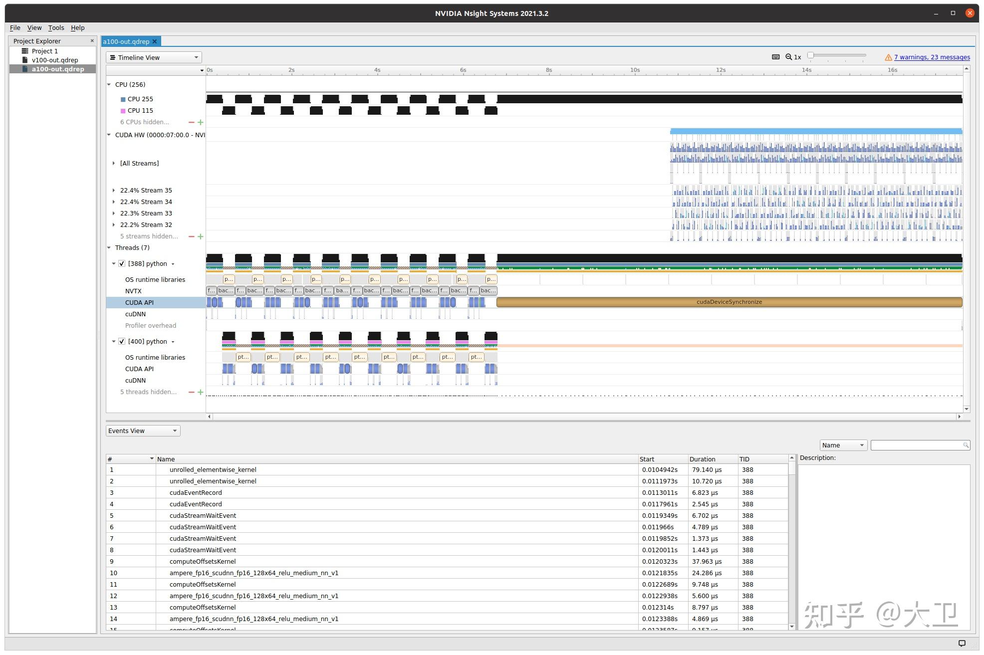This screenshot has width=984, height=655.
Task: Uncheck the [388] python thread checkbox
Action: pos(122,264)
